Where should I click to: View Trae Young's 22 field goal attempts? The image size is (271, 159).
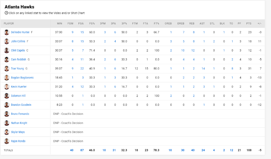(82, 69)
